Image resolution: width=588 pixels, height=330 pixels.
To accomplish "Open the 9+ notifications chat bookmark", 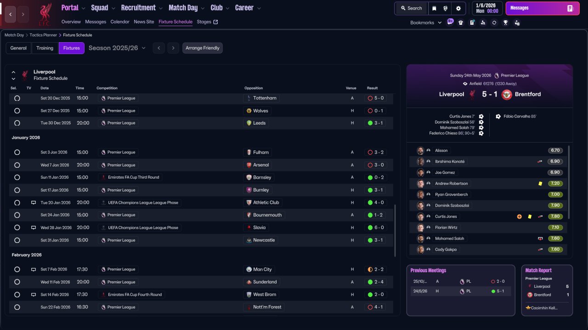I will click(x=450, y=22).
